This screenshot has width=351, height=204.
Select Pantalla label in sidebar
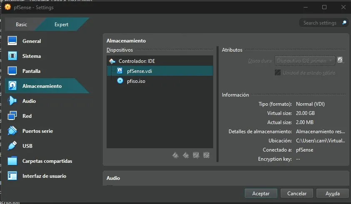pos(31,71)
